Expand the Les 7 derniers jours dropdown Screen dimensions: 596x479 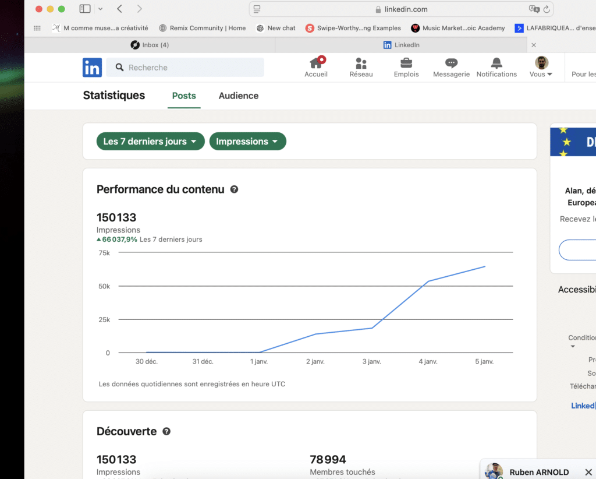click(150, 142)
